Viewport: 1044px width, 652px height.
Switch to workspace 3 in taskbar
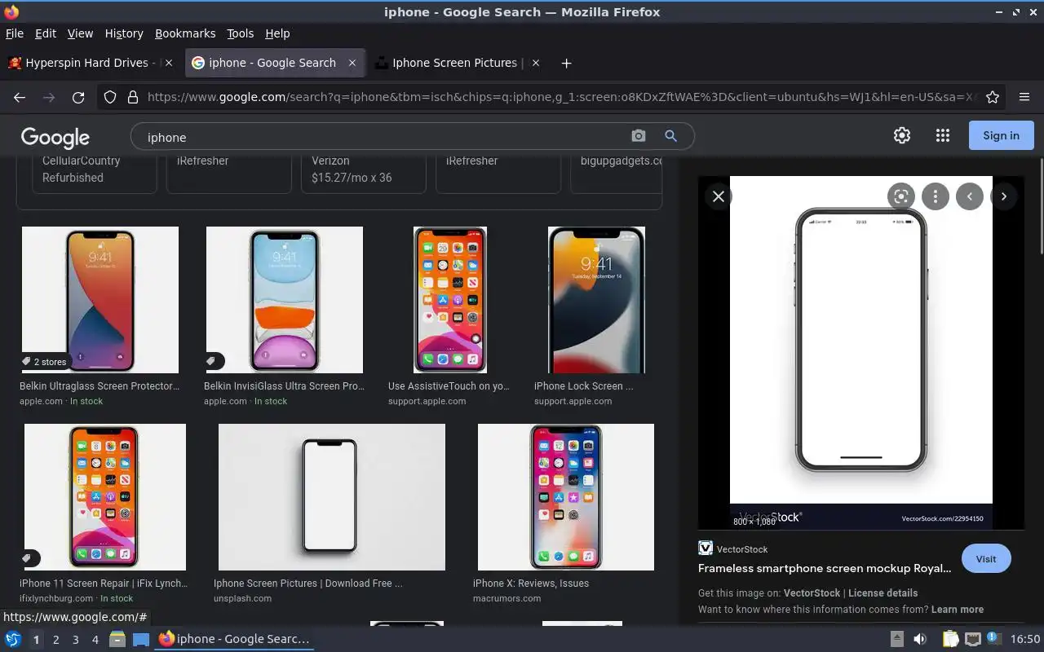[75, 640]
